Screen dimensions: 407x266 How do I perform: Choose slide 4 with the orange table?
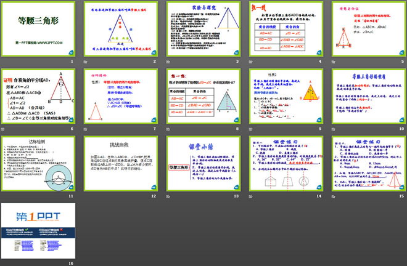click(286, 29)
